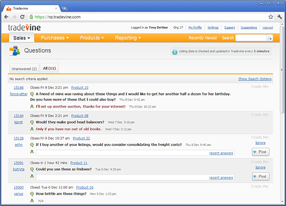The height and width of the screenshot is (206, 286).
Task: Expand the Reporting menu
Action: pos(128,38)
